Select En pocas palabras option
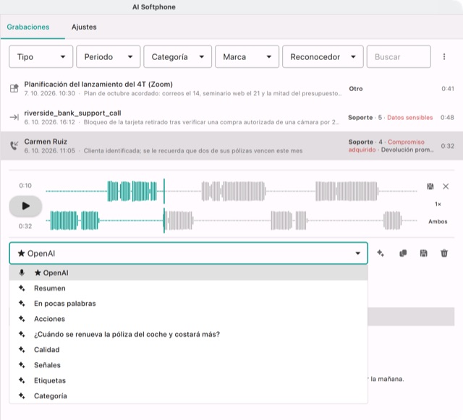 tap(188, 304)
